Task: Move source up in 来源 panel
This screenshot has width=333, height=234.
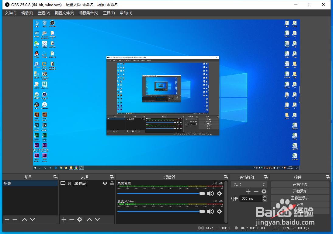Action: point(89,219)
